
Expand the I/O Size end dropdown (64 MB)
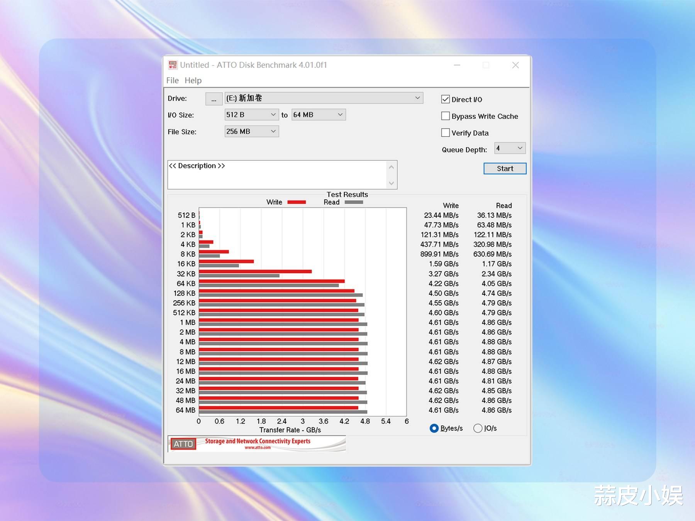tap(319, 115)
